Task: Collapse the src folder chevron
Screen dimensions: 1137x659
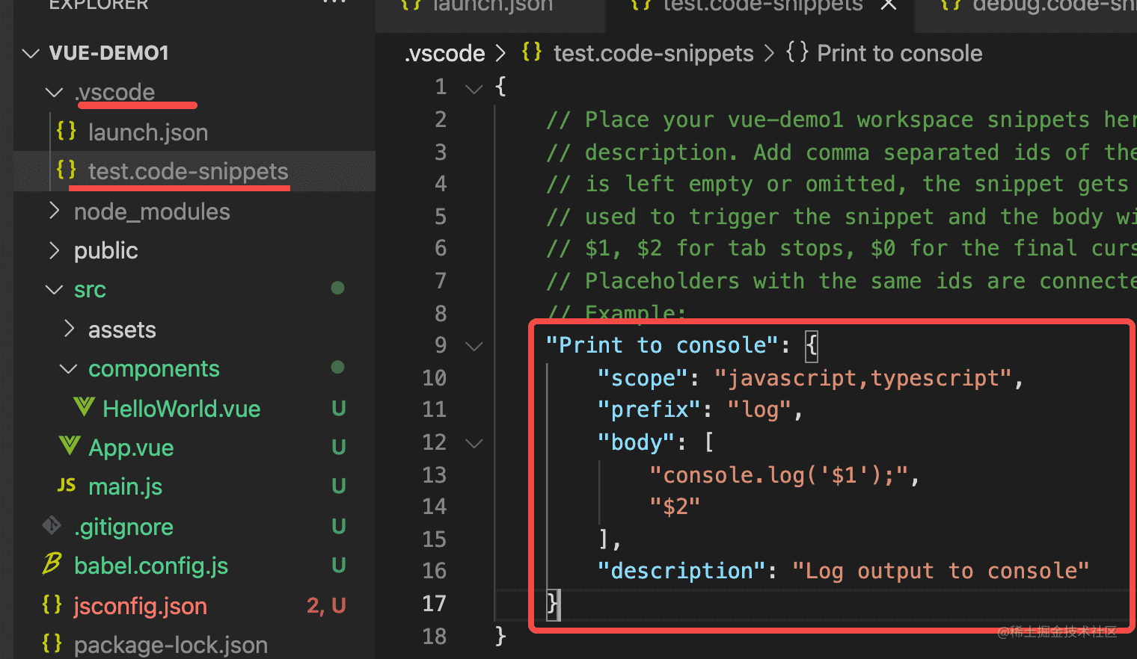Action: tap(54, 290)
